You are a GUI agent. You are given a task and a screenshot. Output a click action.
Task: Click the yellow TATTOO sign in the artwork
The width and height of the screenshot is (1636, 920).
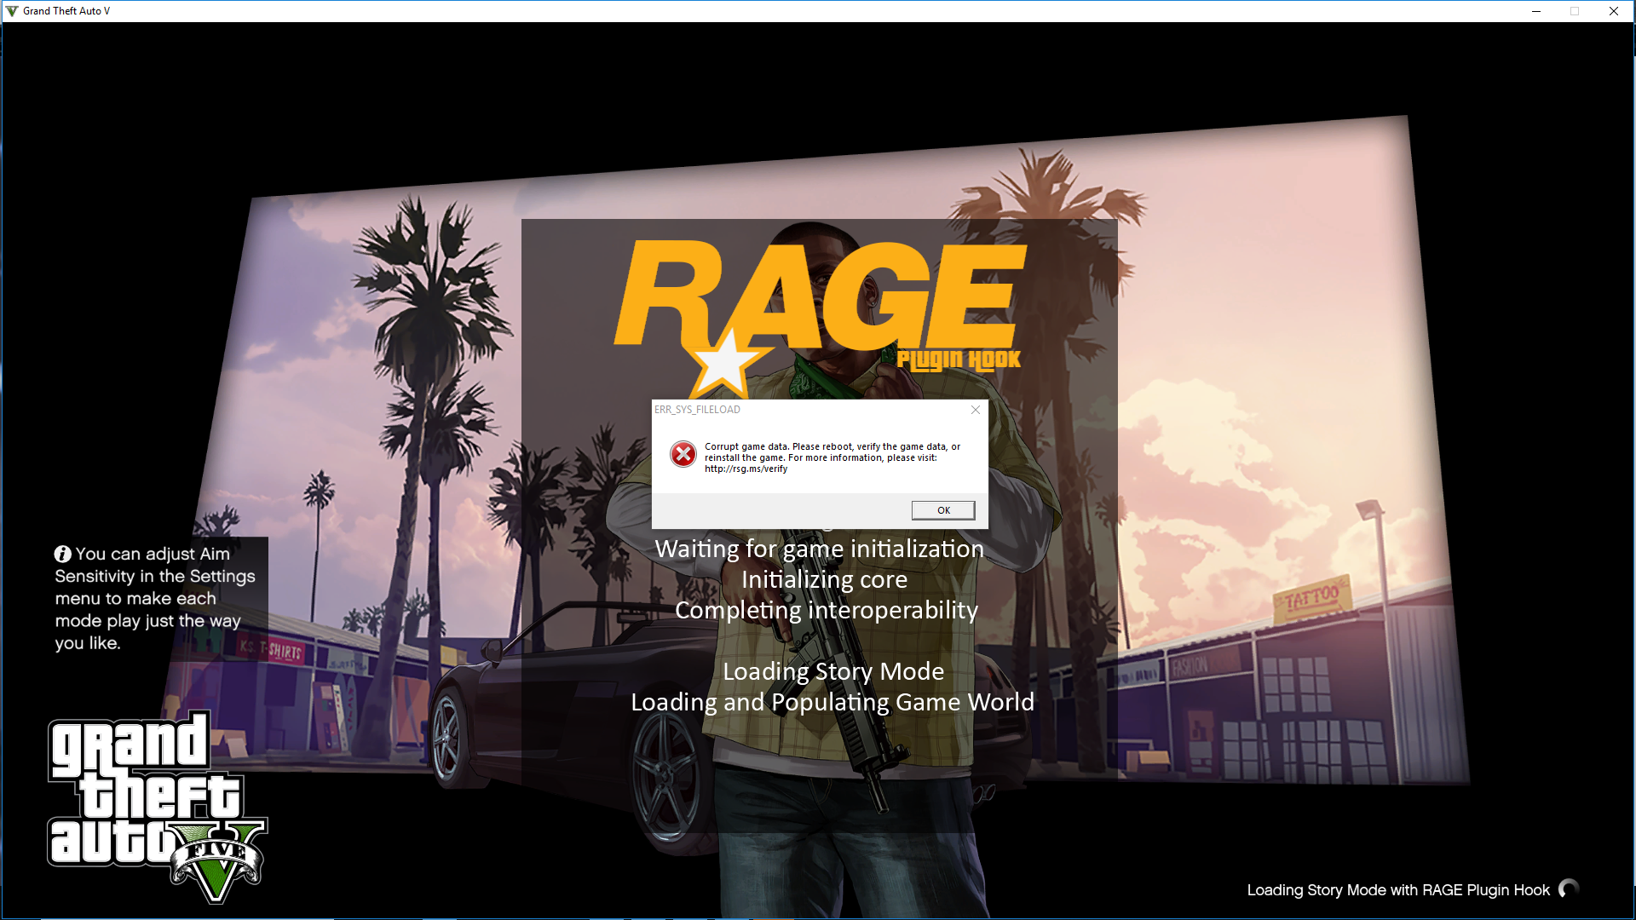click(x=1311, y=599)
